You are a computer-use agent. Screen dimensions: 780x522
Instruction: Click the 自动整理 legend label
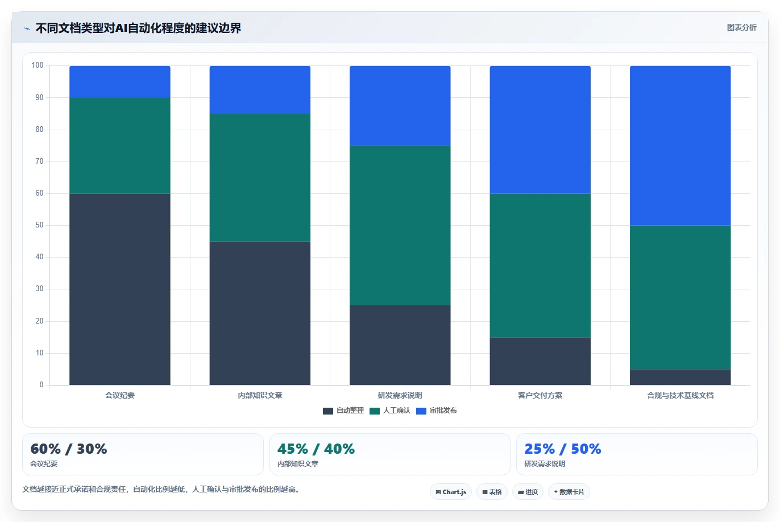(350, 411)
